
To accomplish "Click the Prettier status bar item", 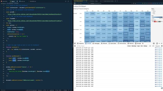I will tap(65, 90).
